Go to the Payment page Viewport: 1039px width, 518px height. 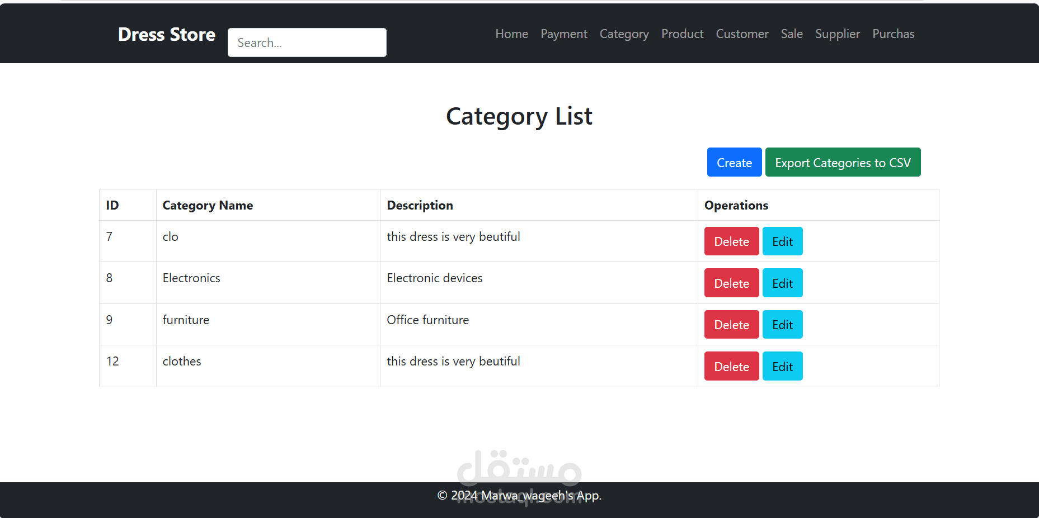click(x=563, y=34)
